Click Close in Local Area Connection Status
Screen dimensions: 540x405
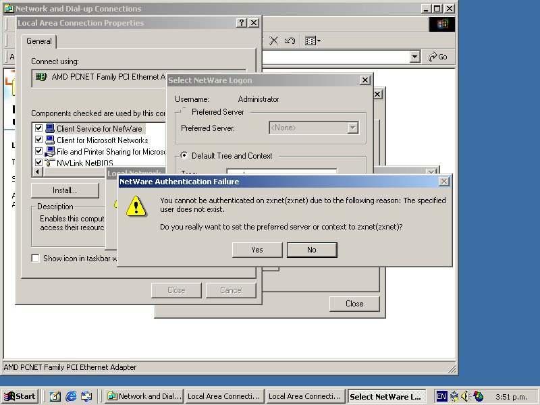click(354, 304)
